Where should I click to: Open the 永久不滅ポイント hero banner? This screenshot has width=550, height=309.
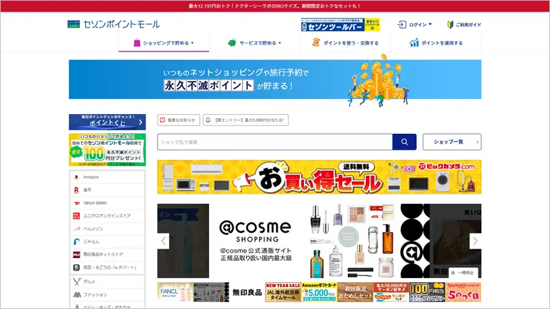point(275,80)
